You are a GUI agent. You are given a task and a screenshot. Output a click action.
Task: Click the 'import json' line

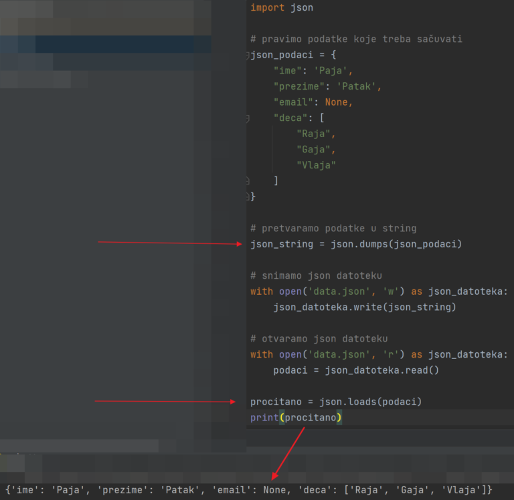coord(282,8)
